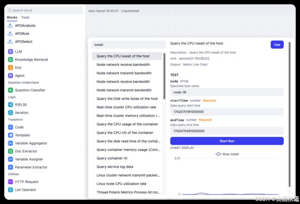Select Query container memory usage entry

click(x=126, y=150)
